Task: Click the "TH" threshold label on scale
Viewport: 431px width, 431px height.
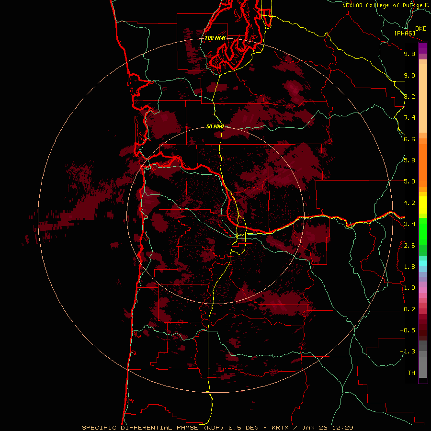Action: pos(411,373)
